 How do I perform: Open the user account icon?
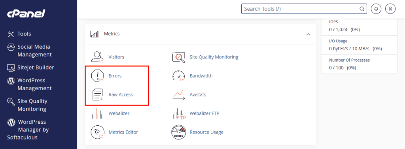click(390, 9)
